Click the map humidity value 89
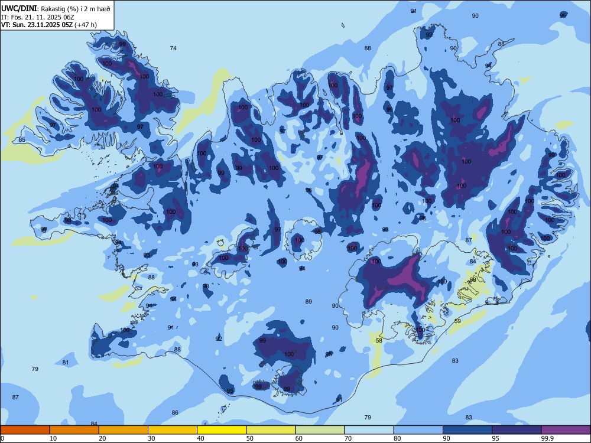591x443 pixels. pyautogui.click(x=309, y=301)
